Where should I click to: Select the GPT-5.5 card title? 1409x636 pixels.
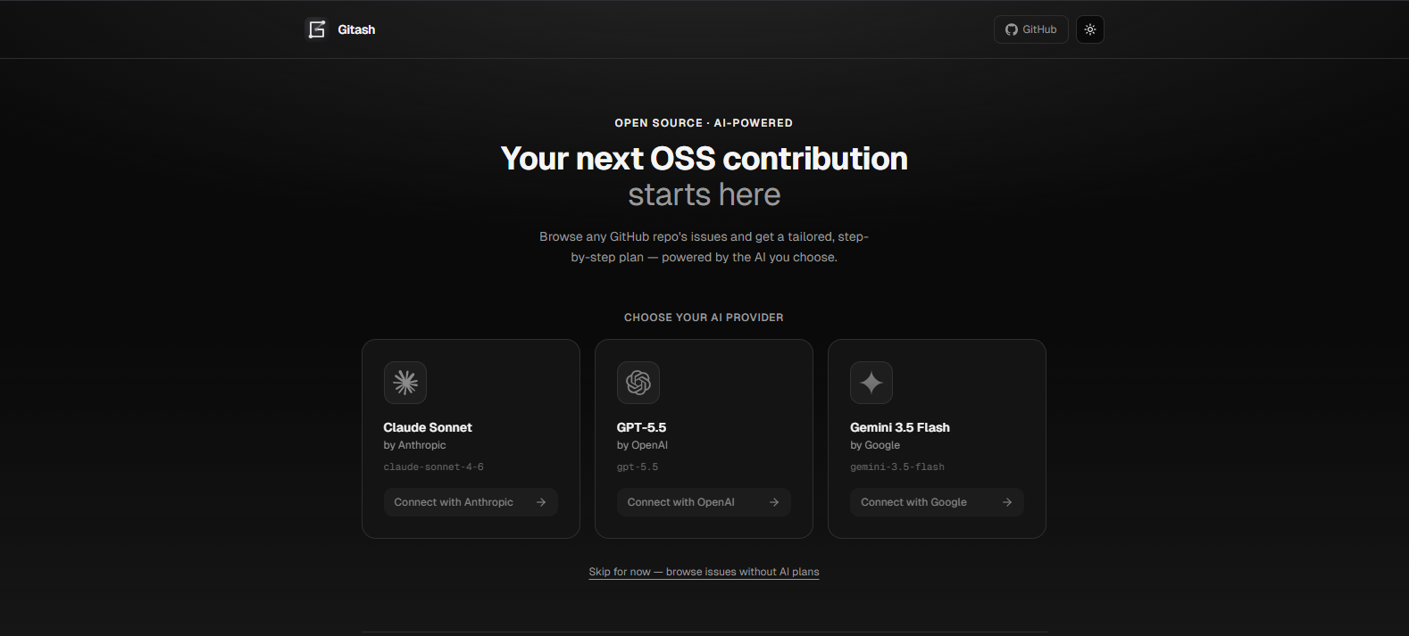641,427
